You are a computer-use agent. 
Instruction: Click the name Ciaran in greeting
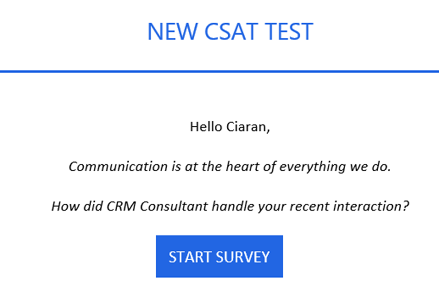pyautogui.click(x=248, y=127)
